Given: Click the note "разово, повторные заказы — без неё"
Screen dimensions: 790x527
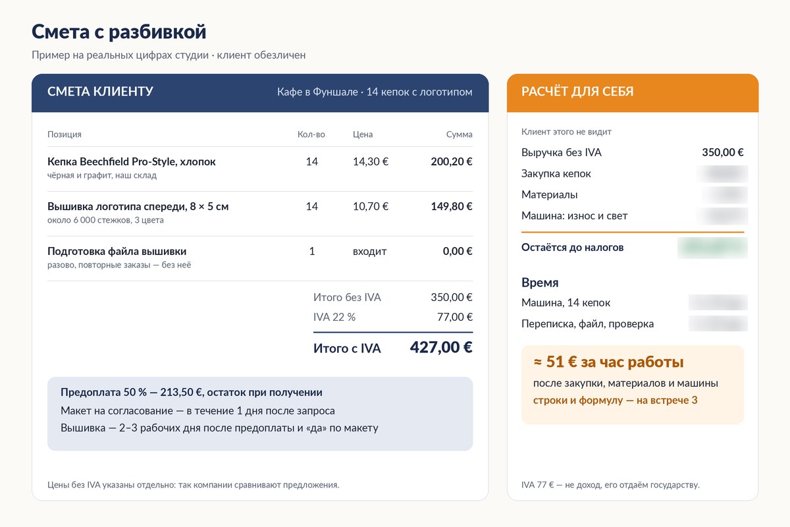Looking at the screenshot, I should (119, 265).
